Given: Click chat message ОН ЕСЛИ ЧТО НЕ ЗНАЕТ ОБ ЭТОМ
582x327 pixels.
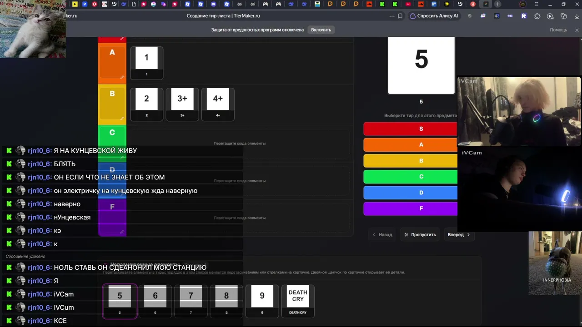Looking at the screenshot, I should 109,178.
